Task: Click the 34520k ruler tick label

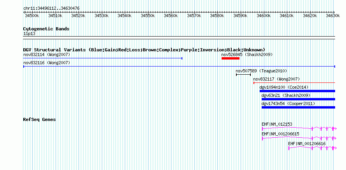Action: (78, 16)
